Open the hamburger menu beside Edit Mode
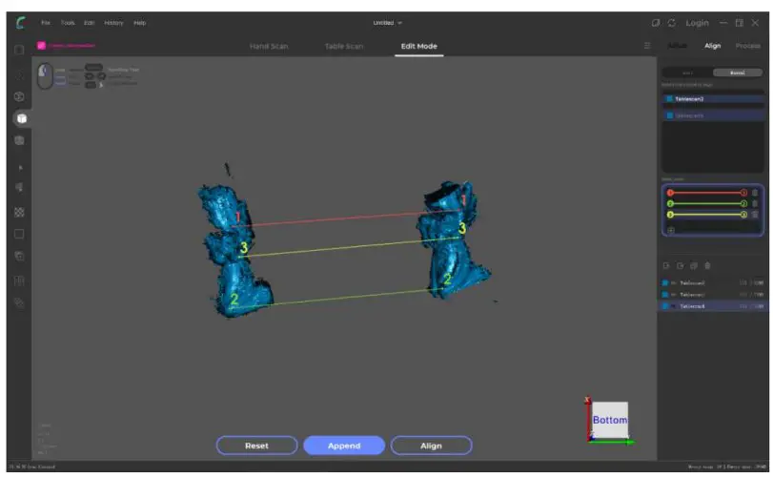Viewport: 773px width, 478px height. point(647,46)
